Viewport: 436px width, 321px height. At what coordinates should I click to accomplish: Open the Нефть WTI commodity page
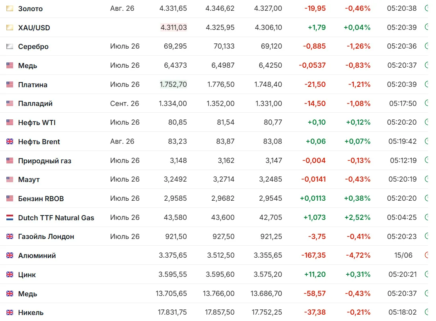(37, 123)
